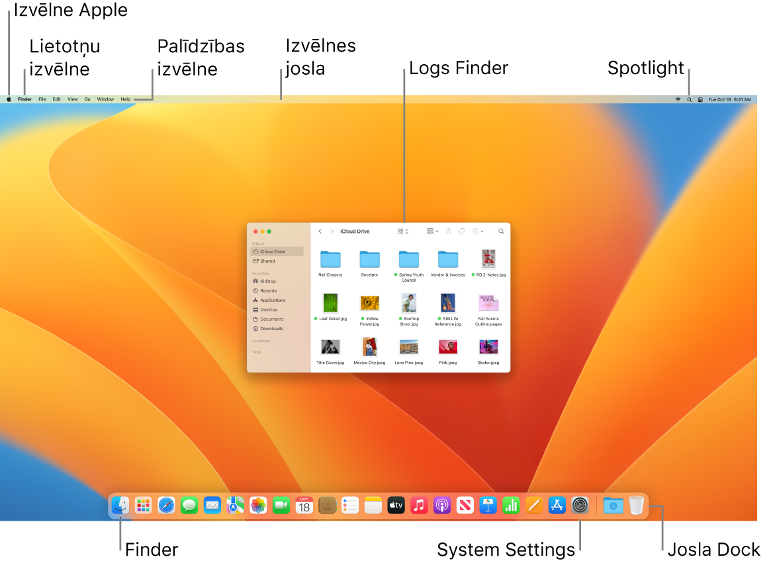Screen dimensions: 769x565
Task: Select the Yellow Flower.jpg file
Action: [x=369, y=303]
